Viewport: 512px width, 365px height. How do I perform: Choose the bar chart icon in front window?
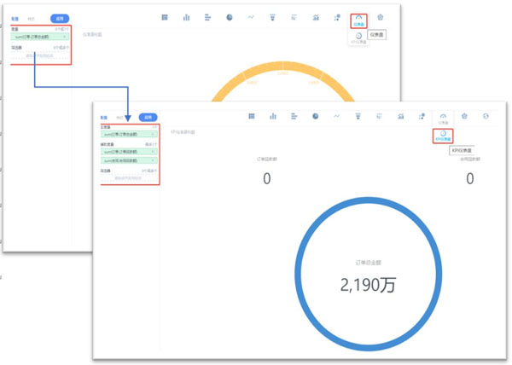pos(273,116)
